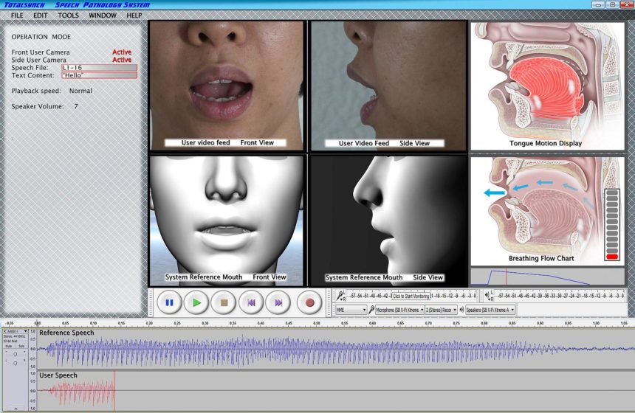
Task: Click the Front User Camera Active status
Action: pyautogui.click(x=122, y=52)
